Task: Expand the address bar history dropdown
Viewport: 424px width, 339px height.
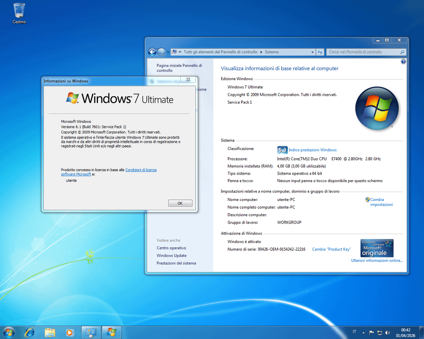Action: (313, 52)
